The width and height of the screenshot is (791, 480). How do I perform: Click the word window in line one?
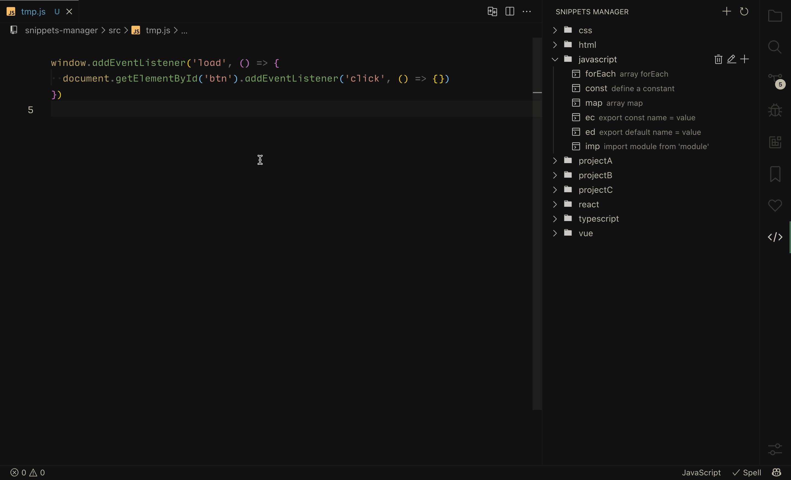68,63
